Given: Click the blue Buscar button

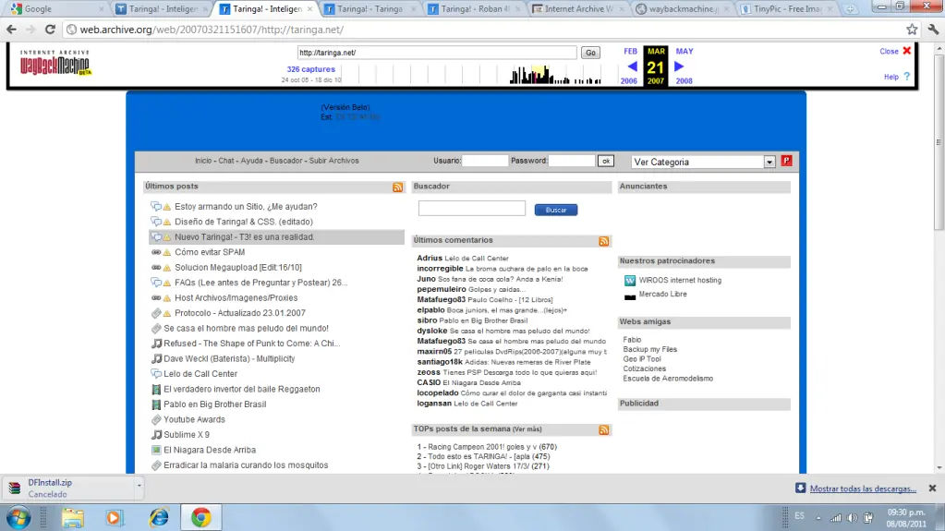Looking at the screenshot, I should click(x=556, y=210).
